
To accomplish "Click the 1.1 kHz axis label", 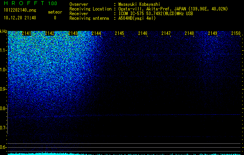I will 3,50.
